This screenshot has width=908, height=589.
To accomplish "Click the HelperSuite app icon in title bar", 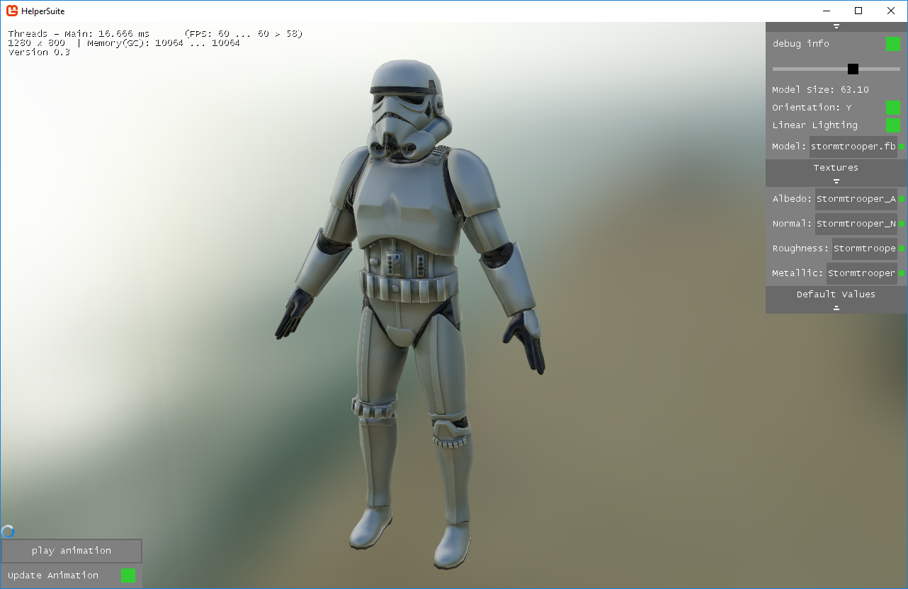I will pos(12,11).
